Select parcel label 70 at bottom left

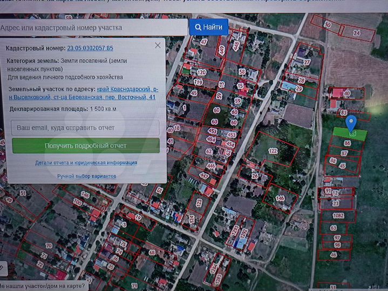(49, 246)
